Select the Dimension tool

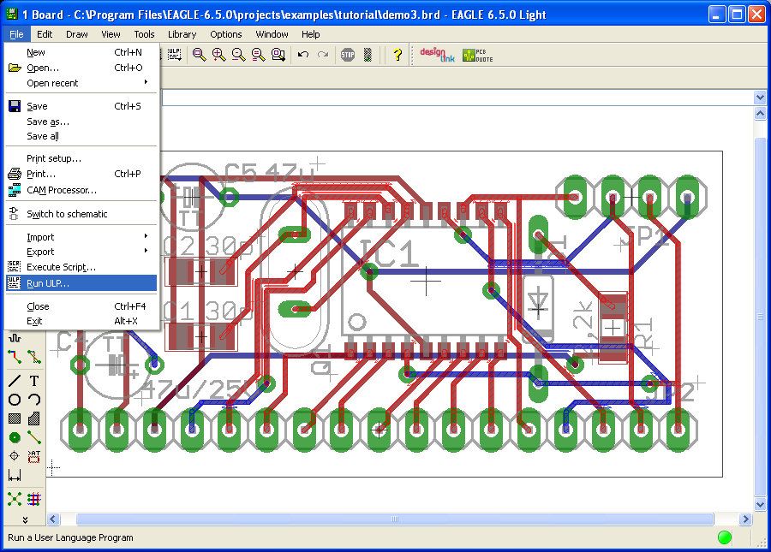(x=15, y=475)
